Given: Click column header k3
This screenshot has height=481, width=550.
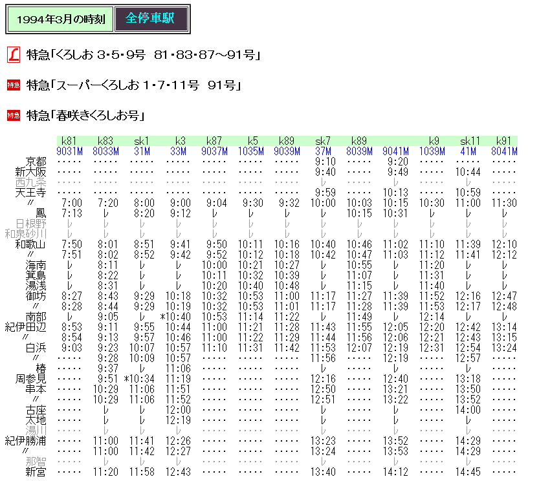Looking at the screenshot, I should [181, 141].
